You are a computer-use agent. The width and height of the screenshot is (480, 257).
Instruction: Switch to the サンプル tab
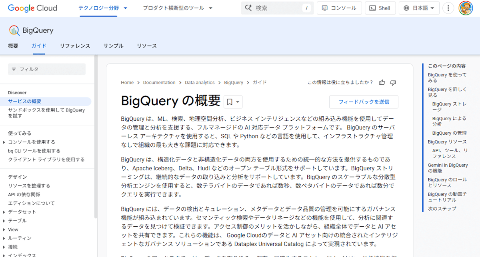click(113, 46)
